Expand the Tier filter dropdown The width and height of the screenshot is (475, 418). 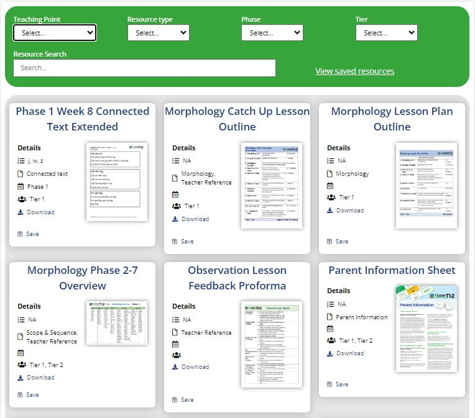click(386, 33)
